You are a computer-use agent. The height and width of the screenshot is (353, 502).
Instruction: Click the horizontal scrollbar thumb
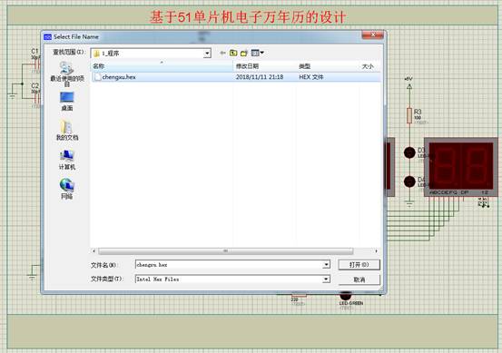tap(226, 250)
